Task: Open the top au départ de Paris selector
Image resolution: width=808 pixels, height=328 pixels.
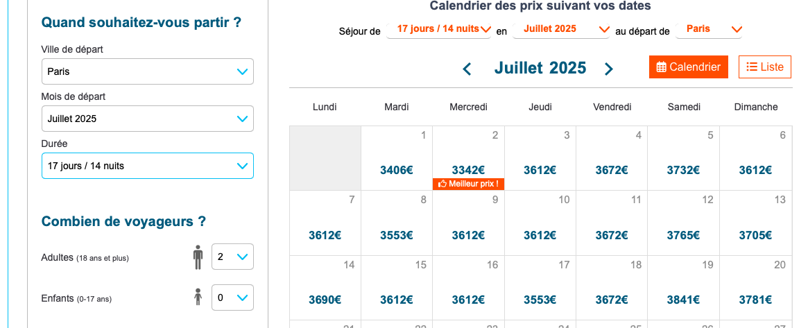Action: (x=708, y=29)
